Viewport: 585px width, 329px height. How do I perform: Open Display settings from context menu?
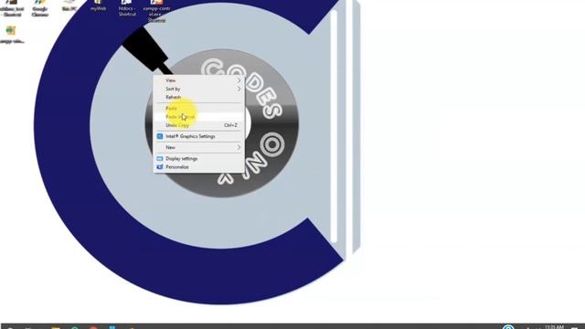coord(199,158)
